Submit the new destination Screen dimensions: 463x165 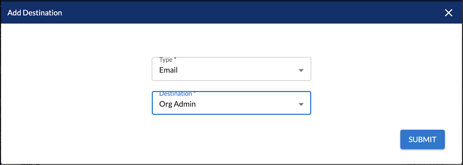422,139
